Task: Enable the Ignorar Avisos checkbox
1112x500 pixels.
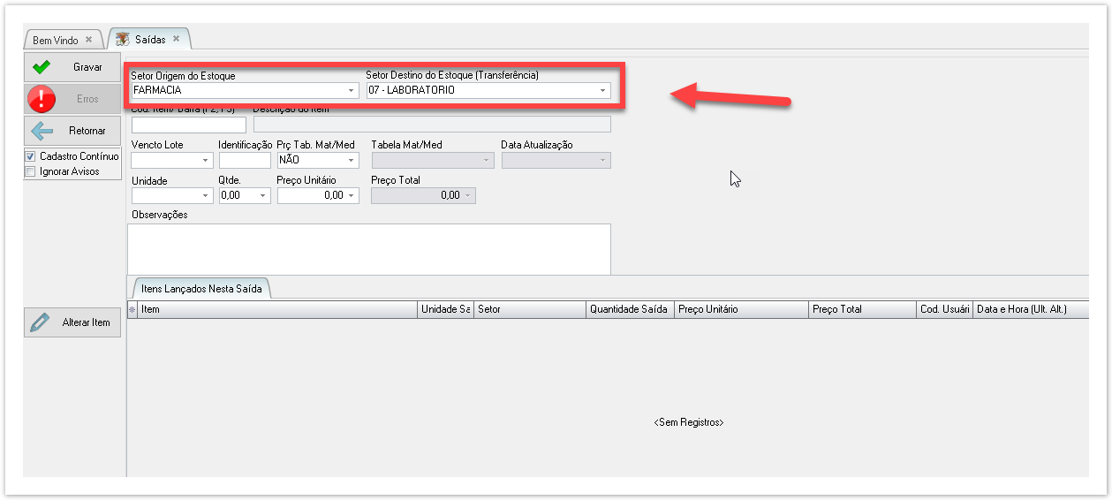Action: tap(30, 171)
